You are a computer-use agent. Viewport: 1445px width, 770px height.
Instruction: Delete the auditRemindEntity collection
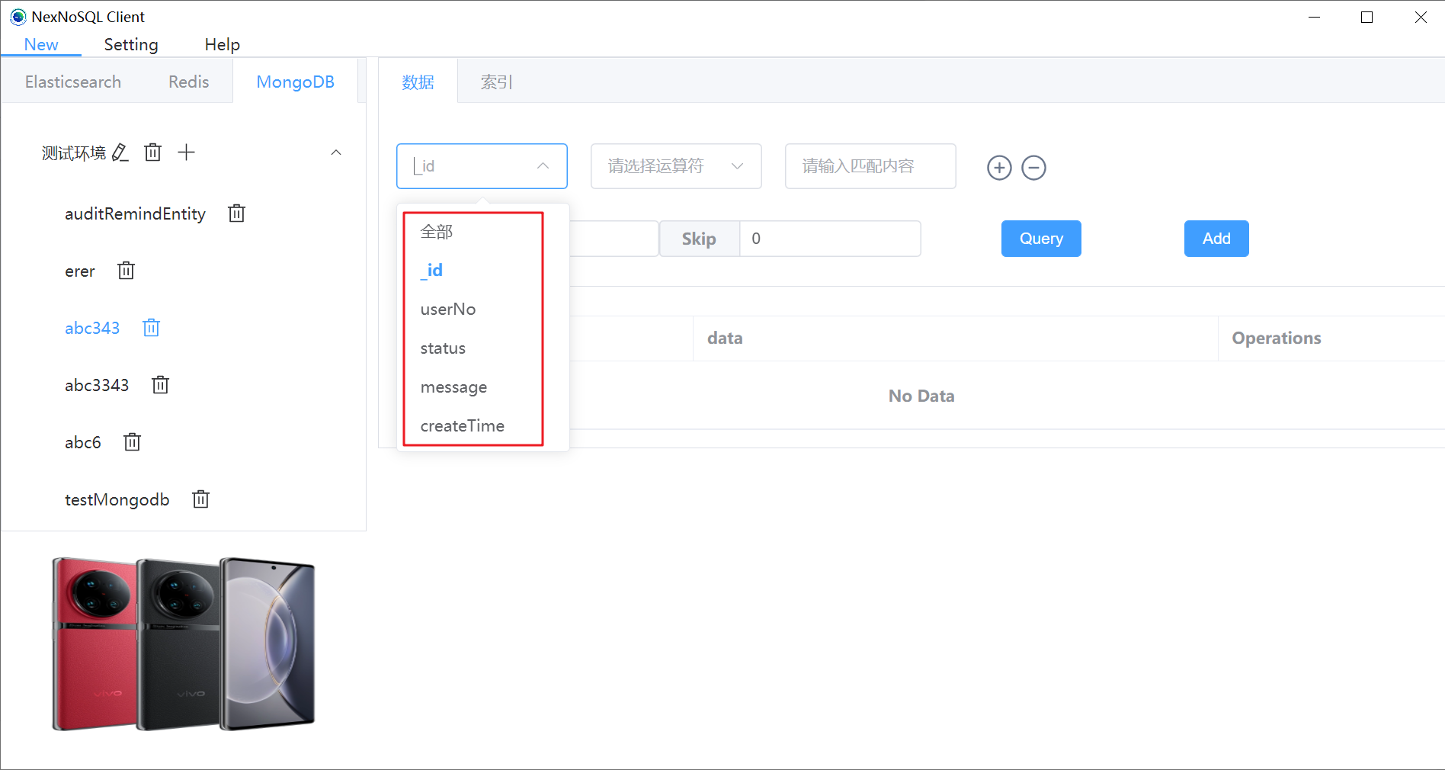(236, 213)
